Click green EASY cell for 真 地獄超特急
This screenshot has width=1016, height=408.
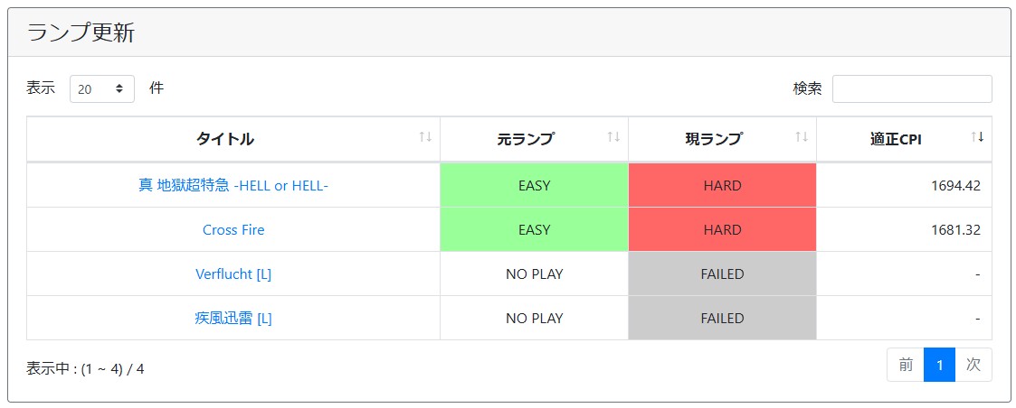[x=534, y=186]
